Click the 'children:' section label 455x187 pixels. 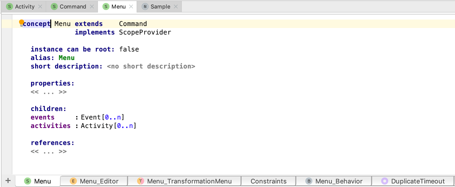click(48, 109)
